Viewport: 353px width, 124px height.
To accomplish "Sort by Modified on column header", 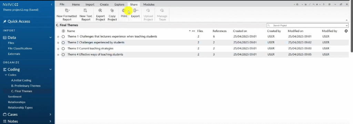I will coord(295,31).
